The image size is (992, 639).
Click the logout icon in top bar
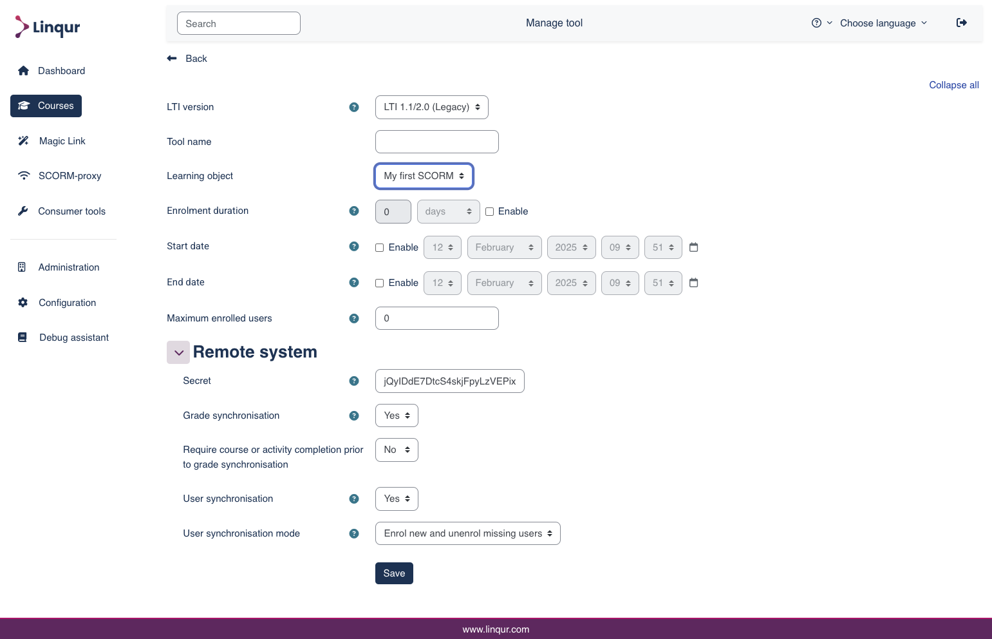pos(962,23)
